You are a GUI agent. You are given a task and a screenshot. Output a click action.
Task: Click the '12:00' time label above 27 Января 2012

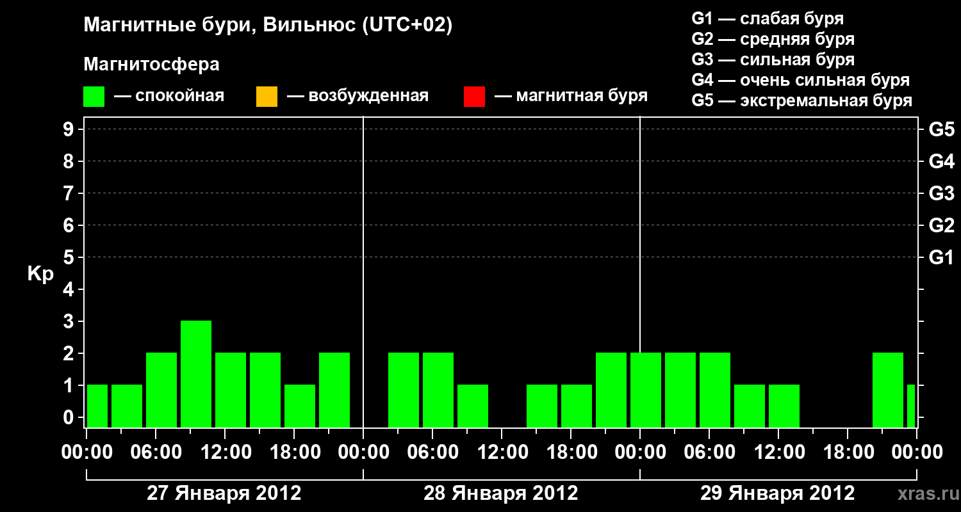(225, 452)
